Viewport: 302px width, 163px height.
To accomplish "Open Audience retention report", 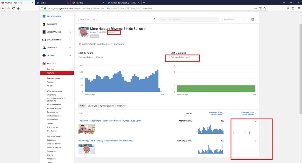I will click(54, 108).
